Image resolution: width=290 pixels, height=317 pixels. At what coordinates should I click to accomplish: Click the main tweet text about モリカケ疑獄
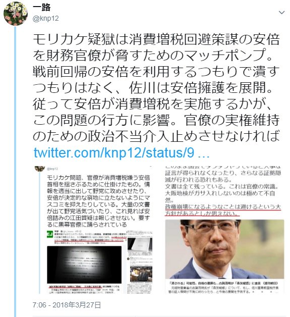pos(156,87)
